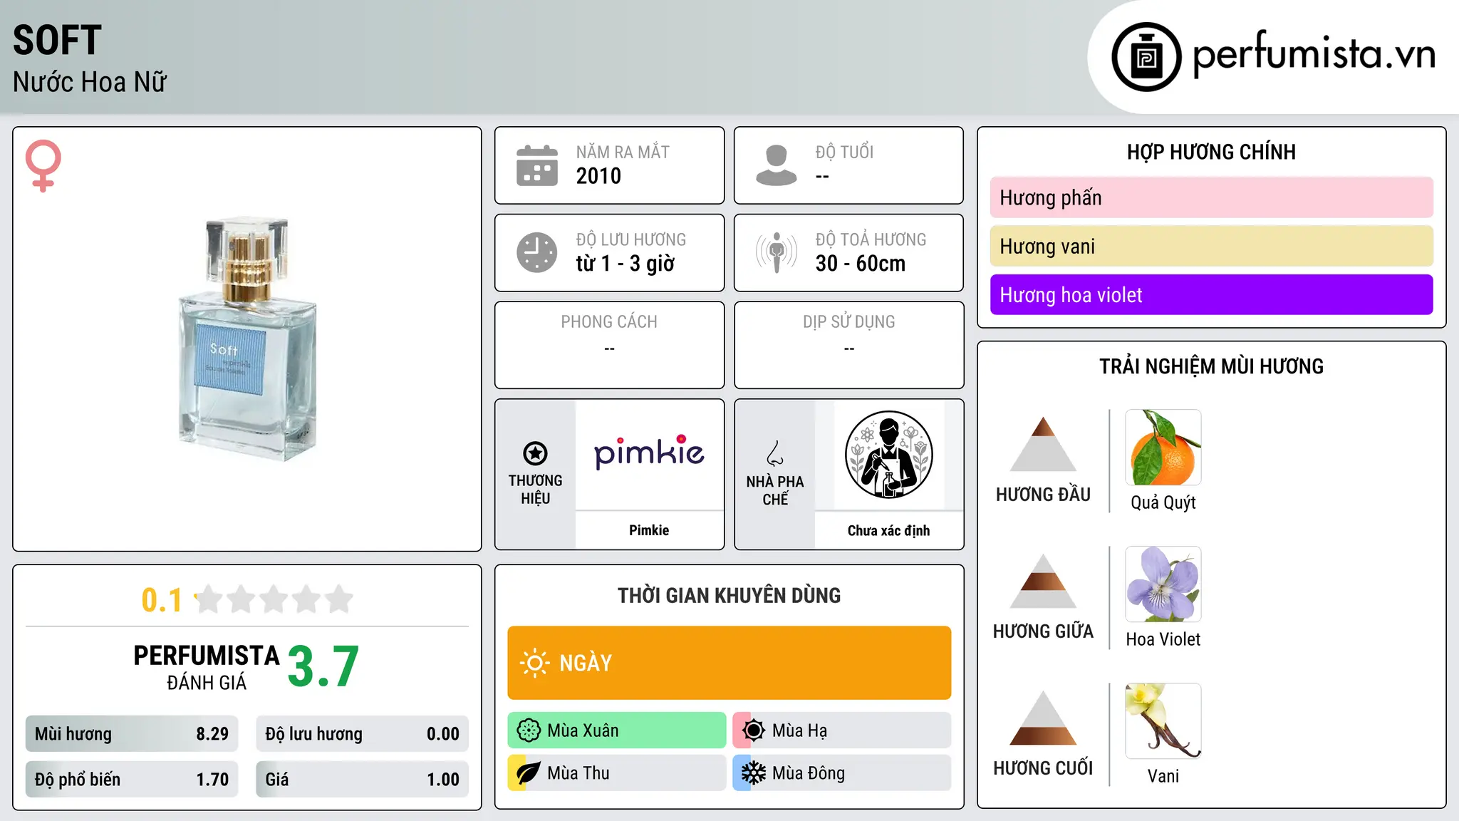Click the Hợp hương chính heading
This screenshot has width=1459, height=821.
1211,152
